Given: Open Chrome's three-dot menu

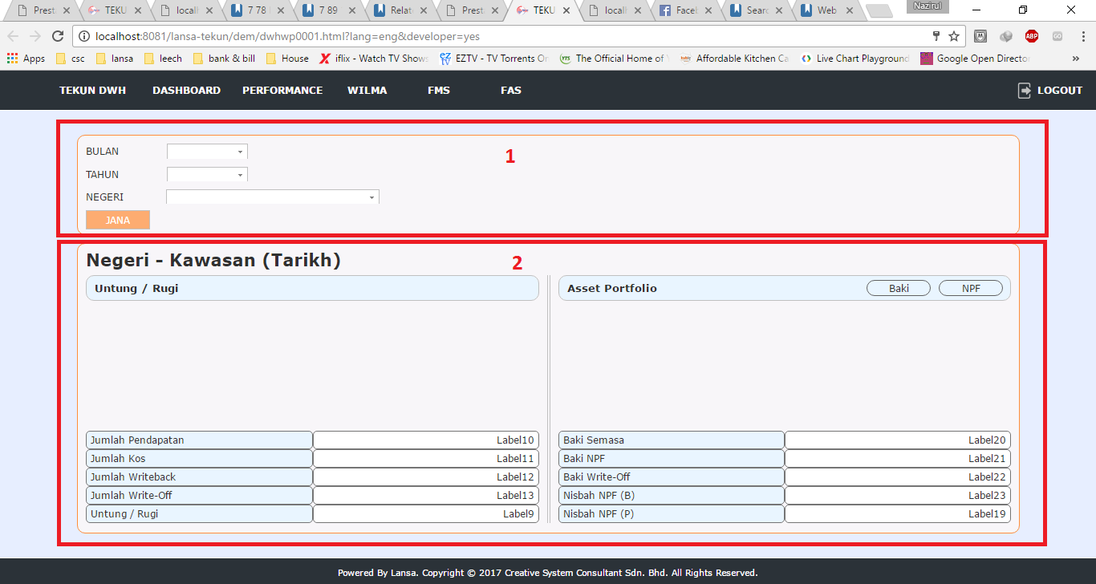Looking at the screenshot, I should (1082, 36).
